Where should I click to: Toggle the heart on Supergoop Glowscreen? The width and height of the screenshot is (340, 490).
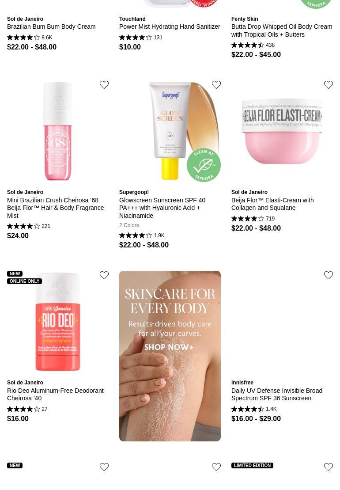(x=216, y=85)
